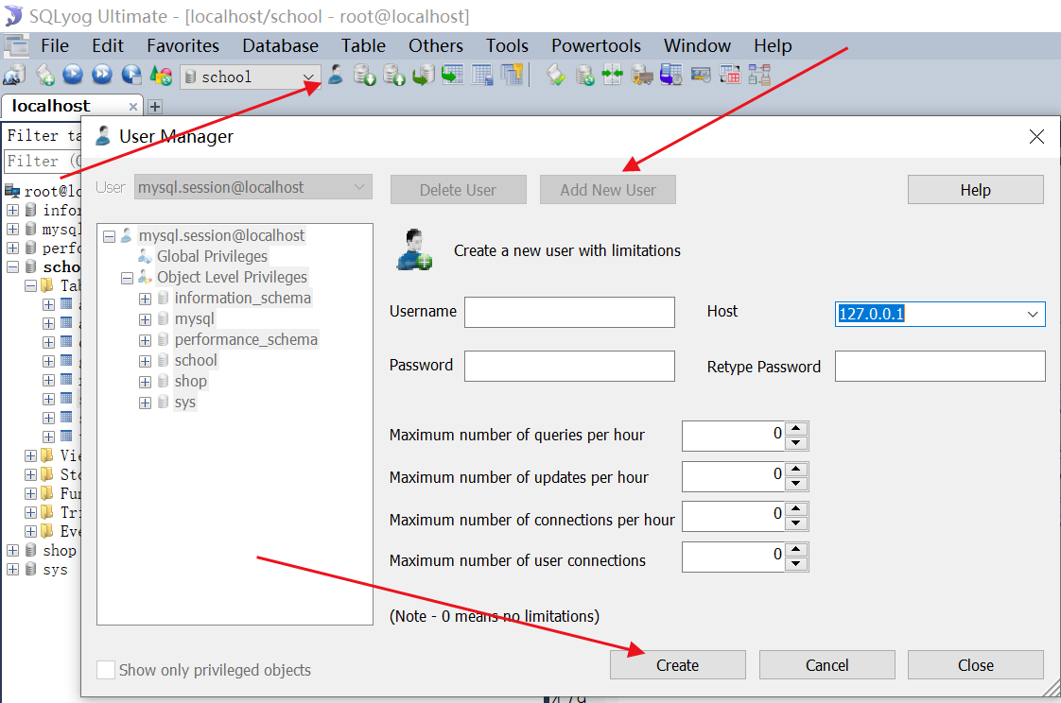Open User Manager via toolbar person icon
The width and height of the screenshot is (1061, 703).
coord(335,75)
